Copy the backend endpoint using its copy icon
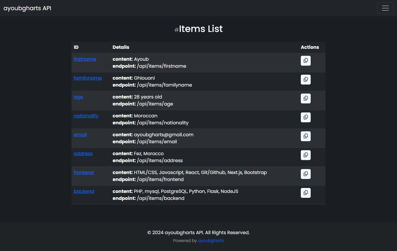The image size is (397, 251). point(305,193)
